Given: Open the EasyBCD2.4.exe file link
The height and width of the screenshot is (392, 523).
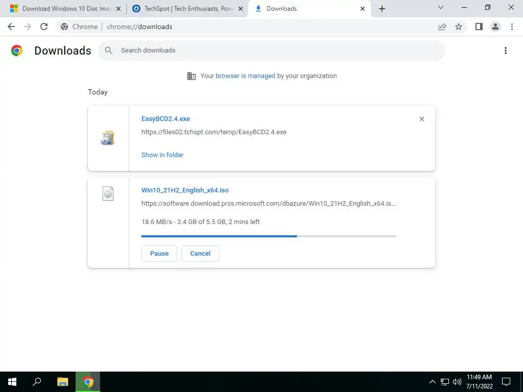Looking at the screenshot, I should pos(165,118).
